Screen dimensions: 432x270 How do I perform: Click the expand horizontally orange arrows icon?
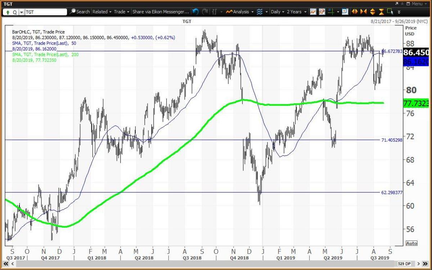355,12
